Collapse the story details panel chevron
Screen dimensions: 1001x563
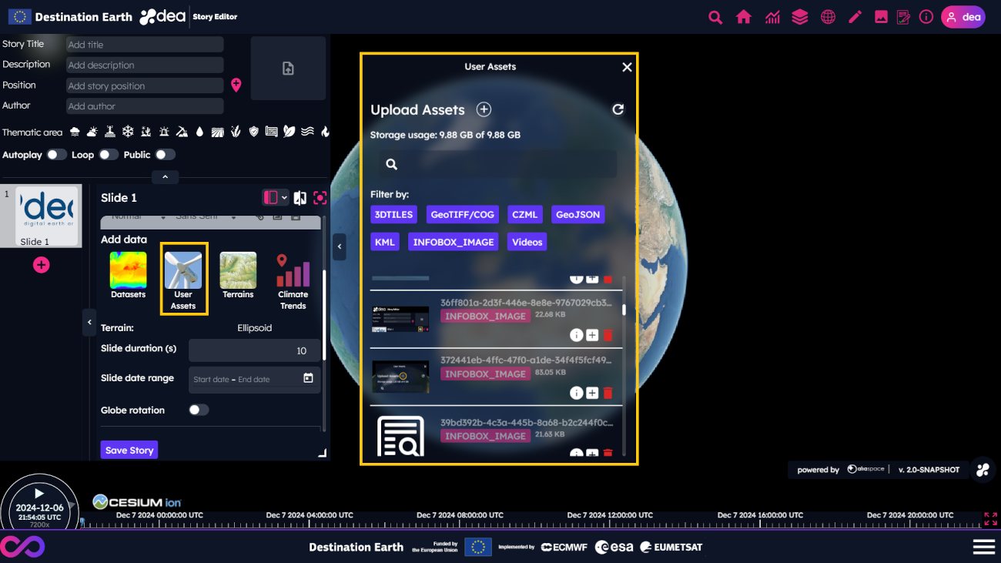pyautogui.click(x=165, y=177)
